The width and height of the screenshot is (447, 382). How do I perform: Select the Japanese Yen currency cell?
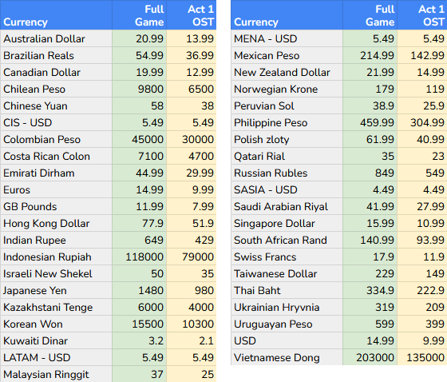[x=56, y=290]
